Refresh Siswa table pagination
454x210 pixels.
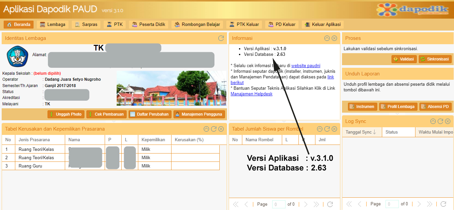pos(330,204)
